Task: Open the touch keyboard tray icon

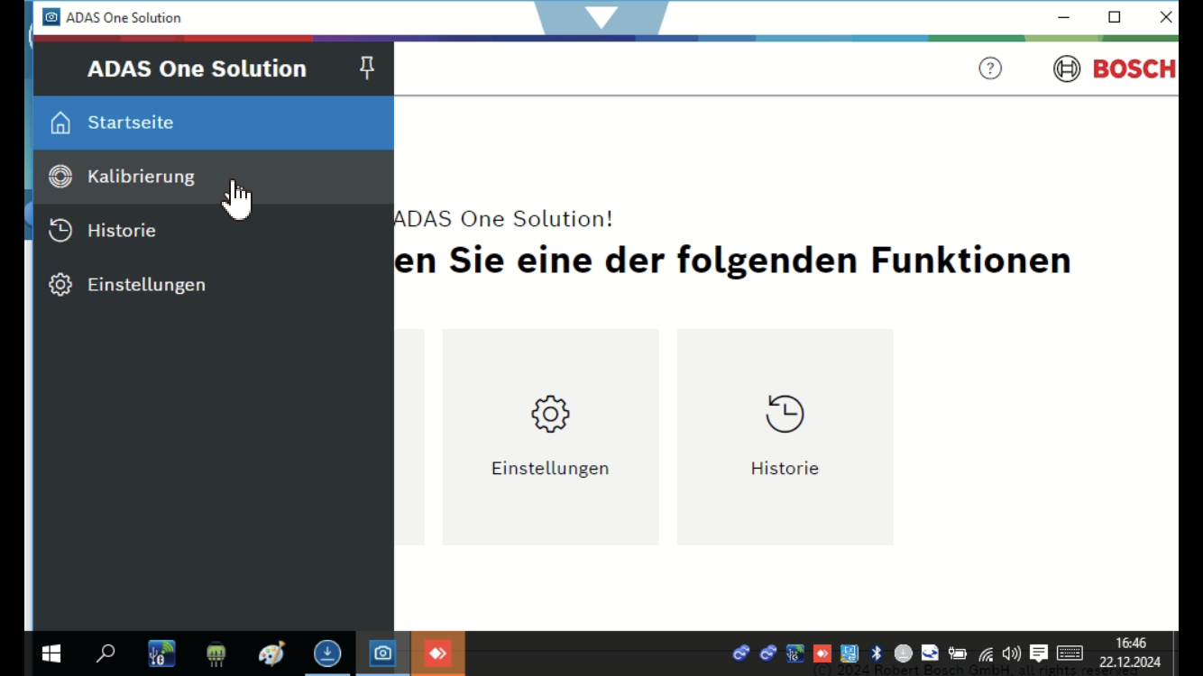Action: click(x=1070, y=653)
